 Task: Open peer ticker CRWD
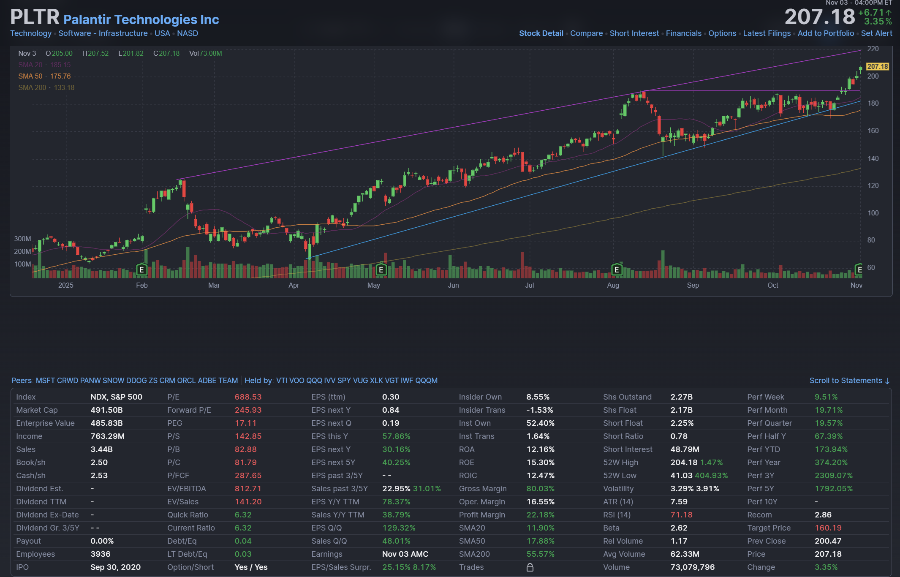pos(68,381)
